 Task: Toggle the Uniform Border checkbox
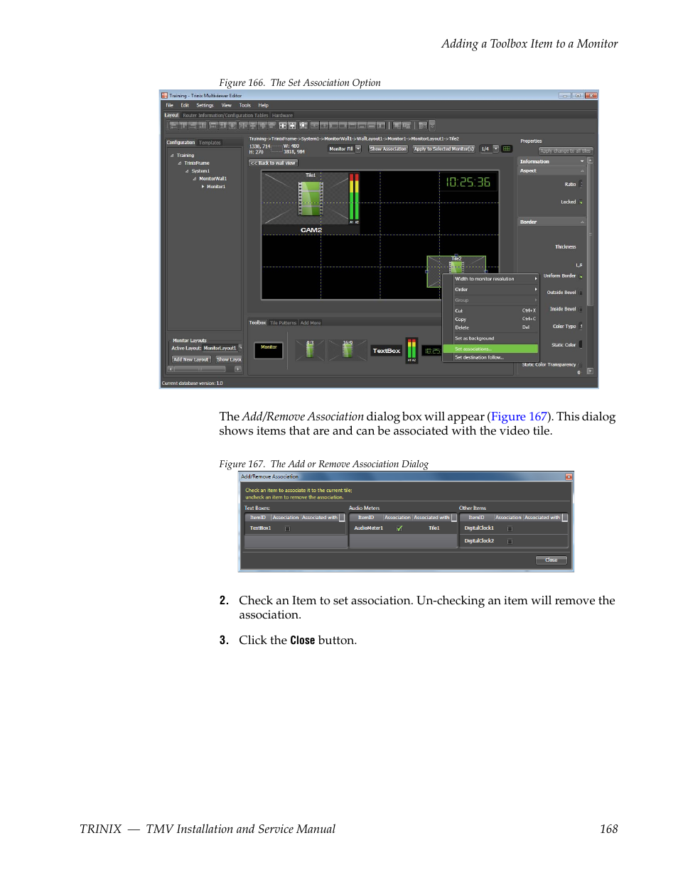(x=581, y=276)
